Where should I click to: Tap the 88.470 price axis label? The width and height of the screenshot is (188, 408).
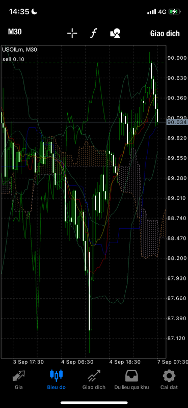pos(177,238)
